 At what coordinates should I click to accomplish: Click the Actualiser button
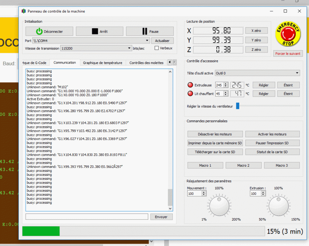tap(162, 41)
